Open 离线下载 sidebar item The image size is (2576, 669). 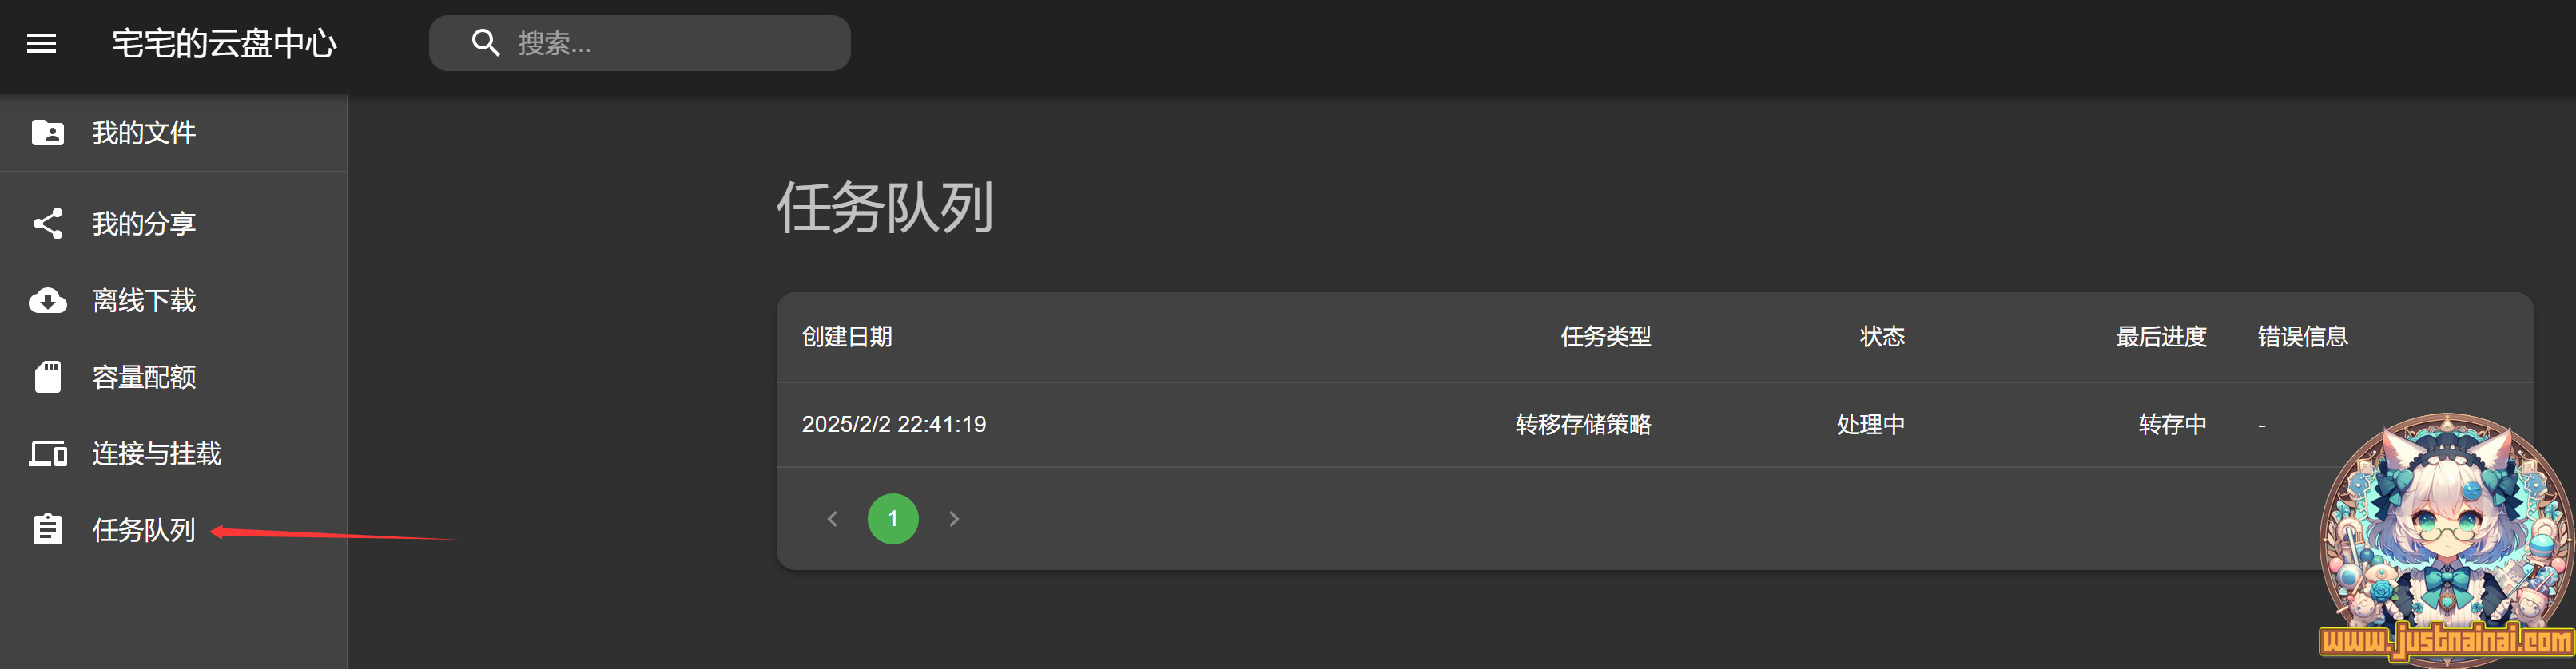click(174, 300)
